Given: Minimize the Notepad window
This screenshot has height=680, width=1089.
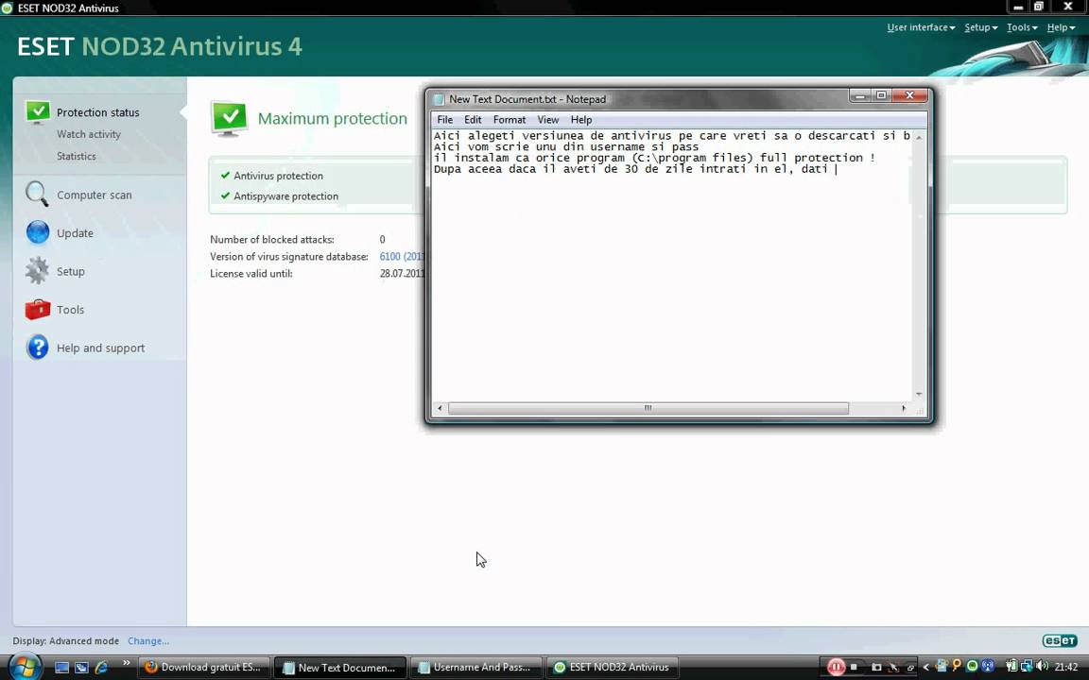Looking at the screenshot, I should (x=860, y=95).
